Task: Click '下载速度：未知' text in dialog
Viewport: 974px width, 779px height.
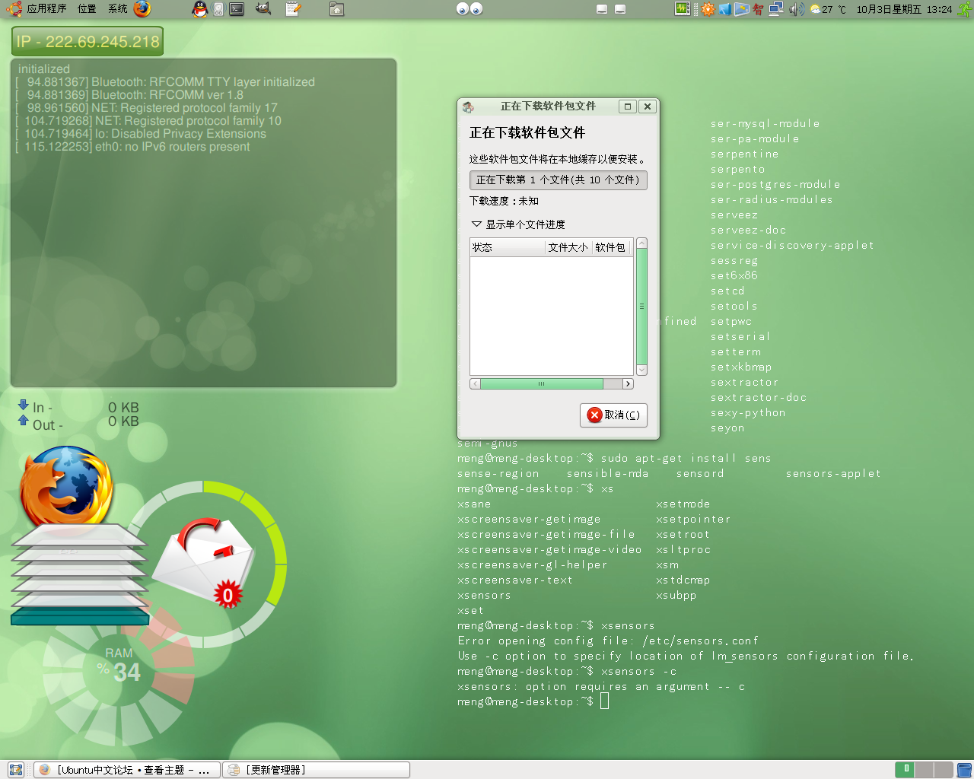Action: coord(504,201)
